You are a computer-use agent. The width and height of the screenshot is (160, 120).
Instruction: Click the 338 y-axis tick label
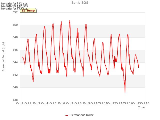pyautogui.click(x=15, y=100)
